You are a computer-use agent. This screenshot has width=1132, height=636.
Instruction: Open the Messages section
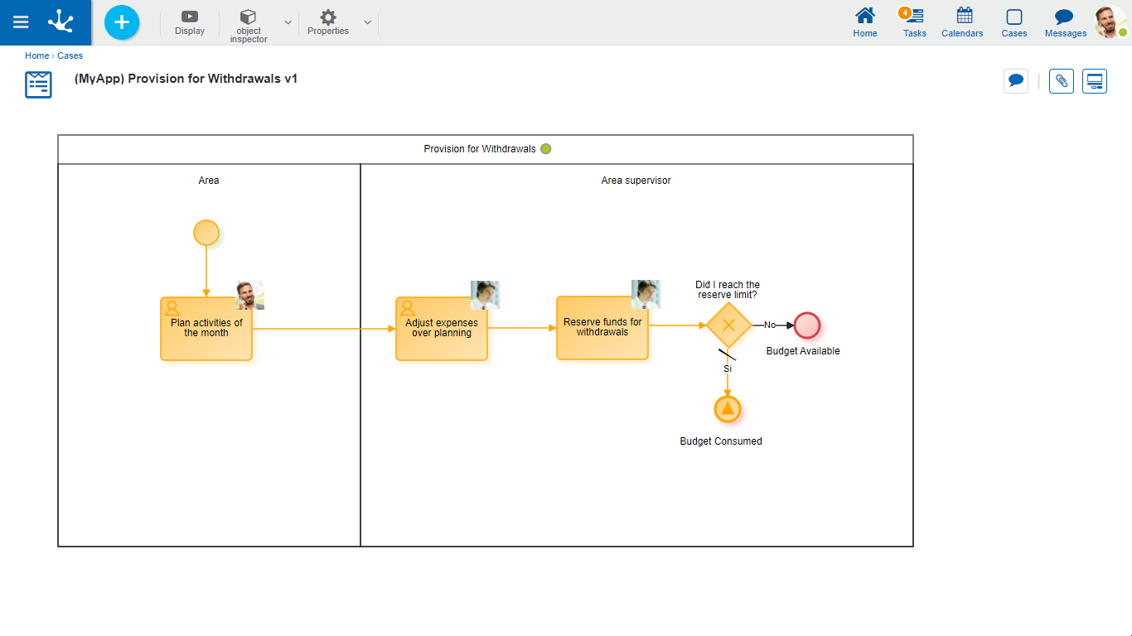[x=1065, y=22]
